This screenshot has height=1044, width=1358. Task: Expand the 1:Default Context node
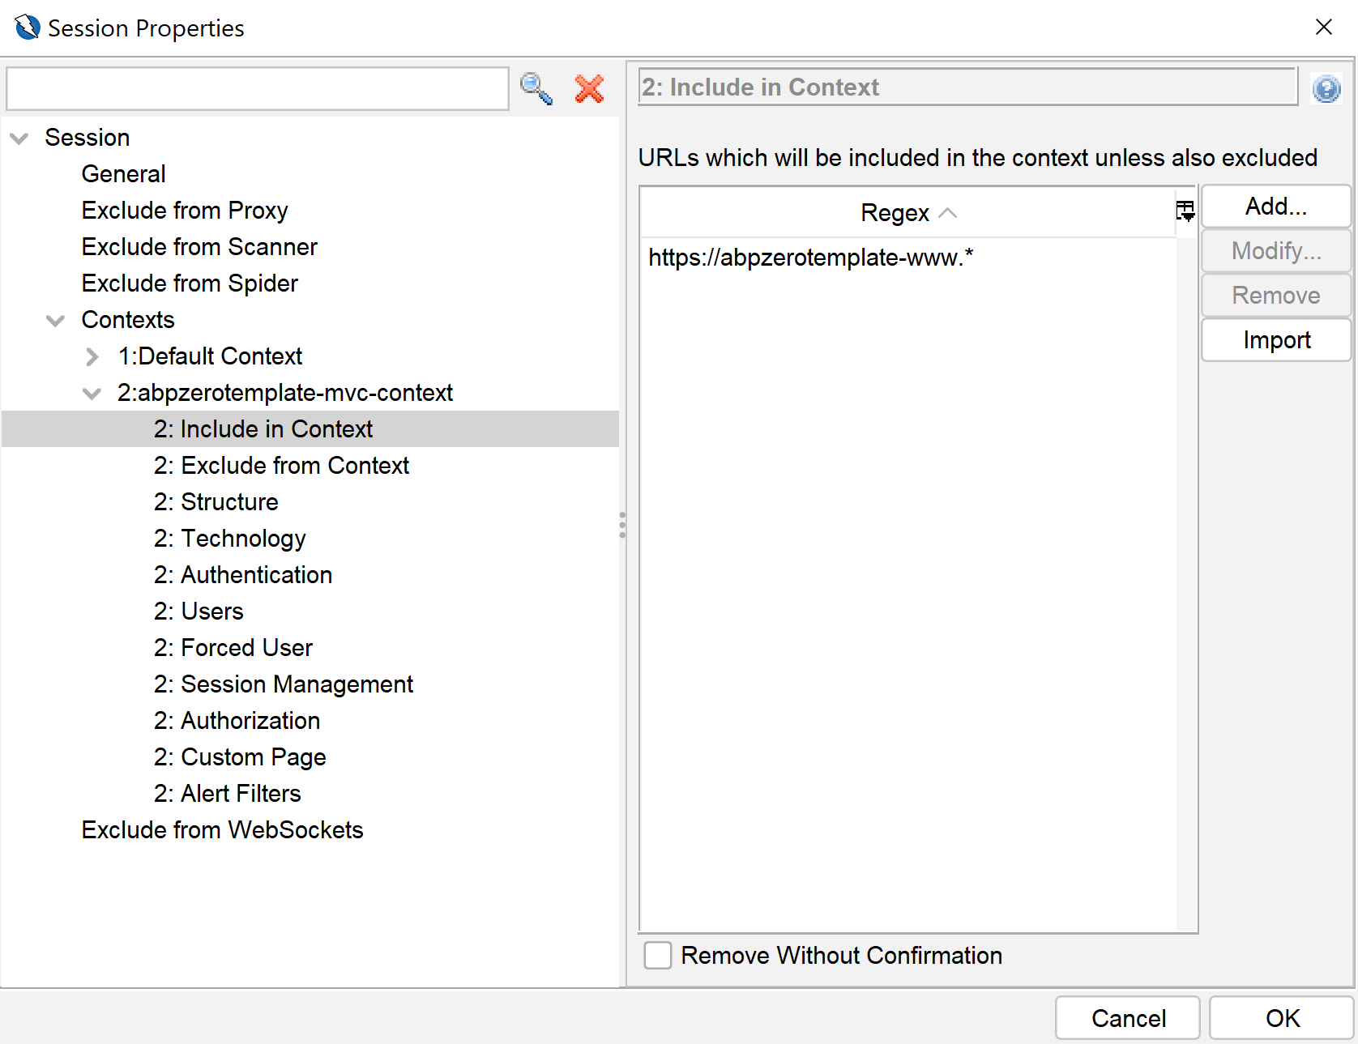[x=92, y=357]
